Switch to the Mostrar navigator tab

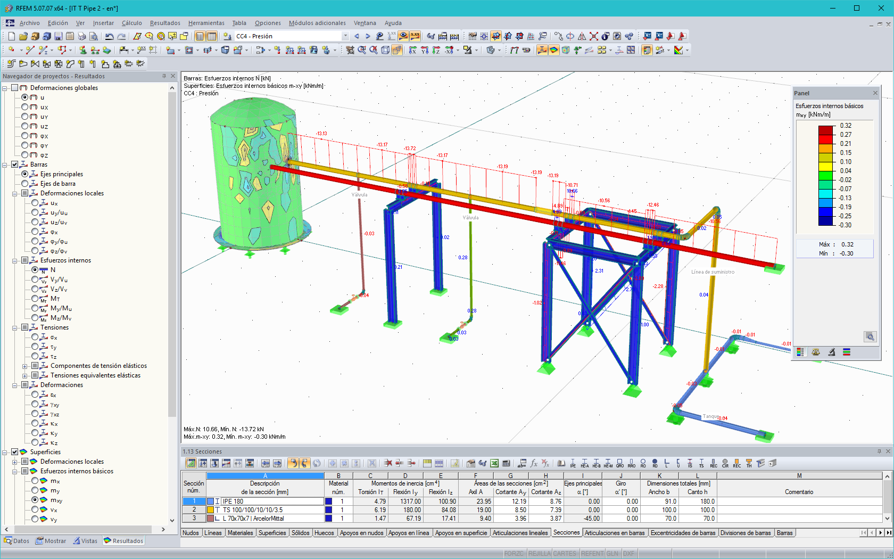coord(51,541)
